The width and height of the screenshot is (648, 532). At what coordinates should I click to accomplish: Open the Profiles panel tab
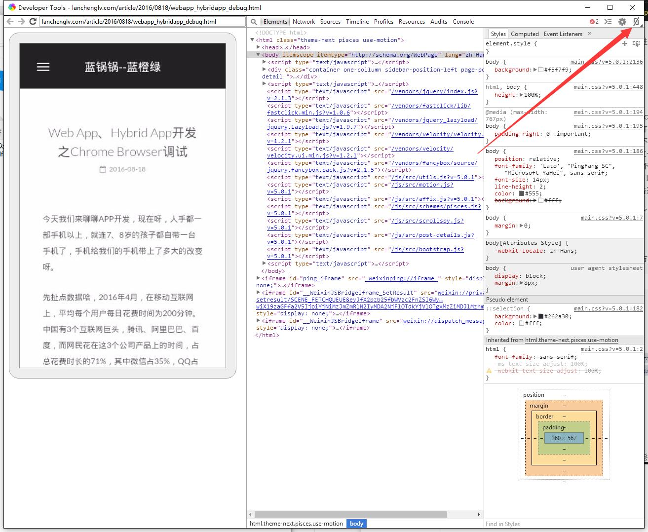(383, 22)
